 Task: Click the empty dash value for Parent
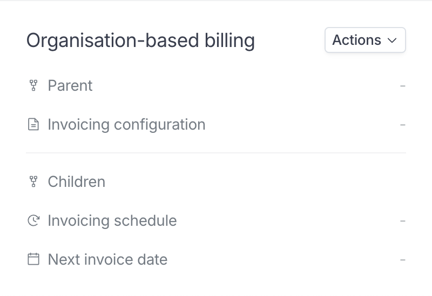click(402, 86)
